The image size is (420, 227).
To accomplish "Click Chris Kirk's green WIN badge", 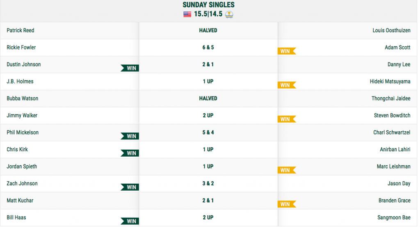I will [130, 153].
